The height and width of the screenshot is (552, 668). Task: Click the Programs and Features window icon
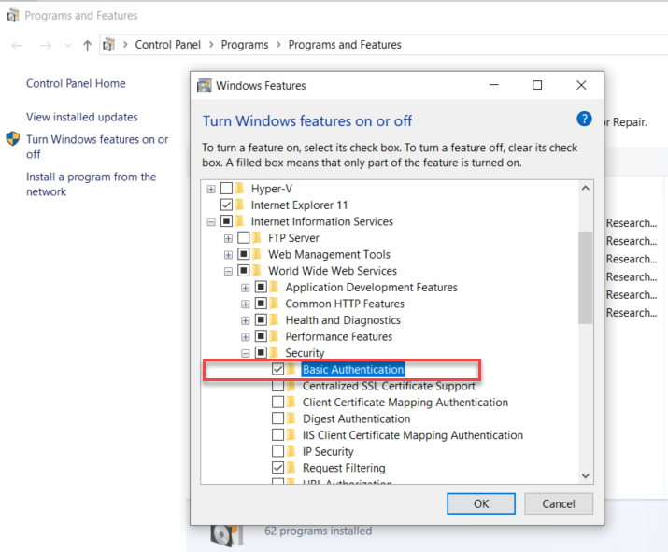[13, 16]
